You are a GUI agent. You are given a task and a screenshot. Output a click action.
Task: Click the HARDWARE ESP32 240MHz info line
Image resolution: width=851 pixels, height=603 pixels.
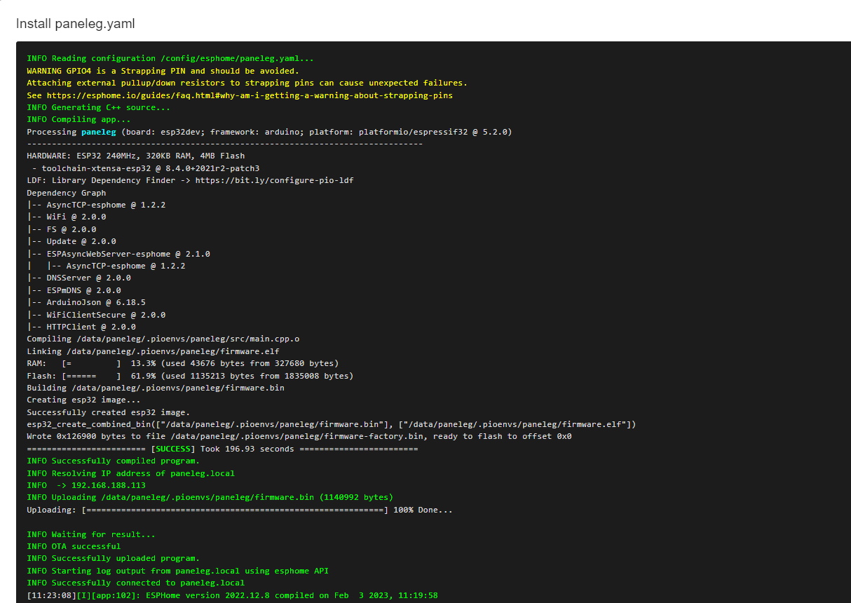[136, 156]
